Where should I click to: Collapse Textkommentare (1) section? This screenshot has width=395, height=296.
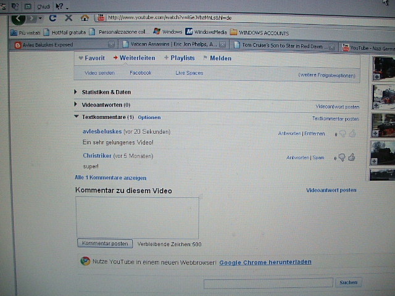coord(104,117)
